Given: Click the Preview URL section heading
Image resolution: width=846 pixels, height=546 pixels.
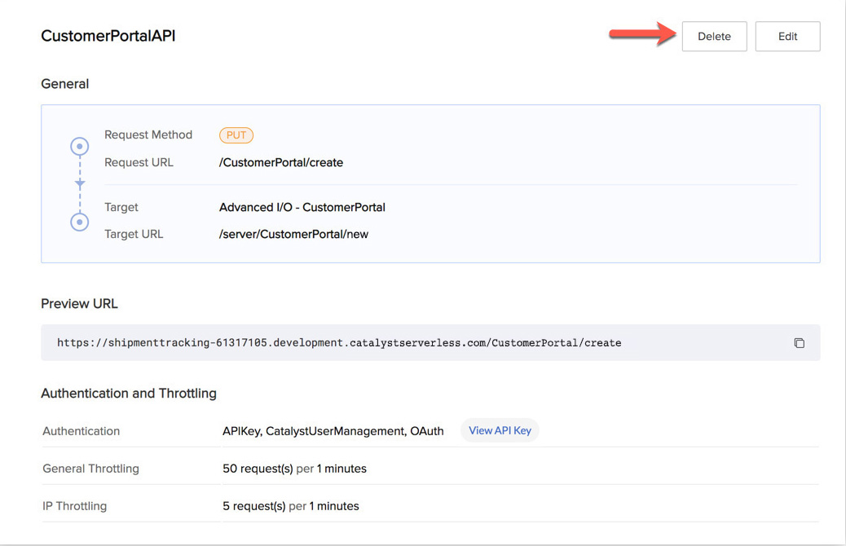Looking at the screenshot, I should pos(79,304).
